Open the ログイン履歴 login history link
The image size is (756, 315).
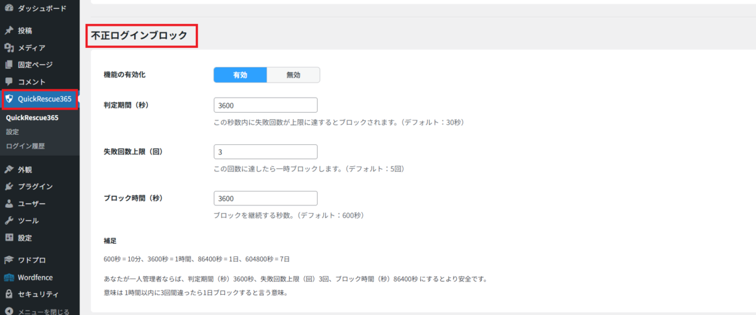[x=25, y=146]
